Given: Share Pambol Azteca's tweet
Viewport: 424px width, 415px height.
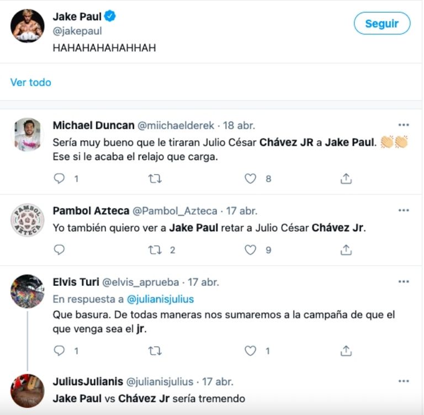Looking at the screenshot, I should pos(346,250).
